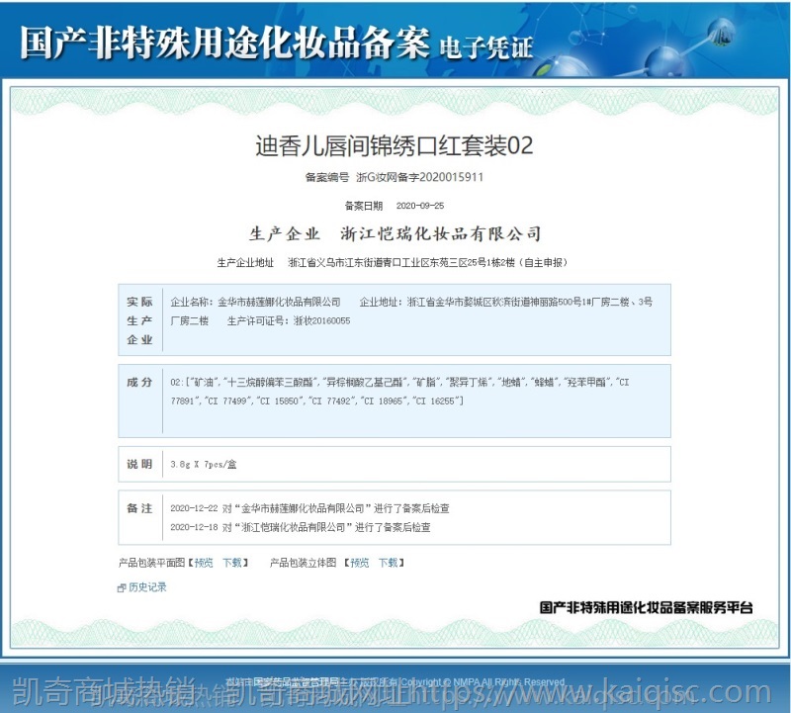Click the 成分 section label
The height and width of the screenshot is (713, 791).
[139, 382]
